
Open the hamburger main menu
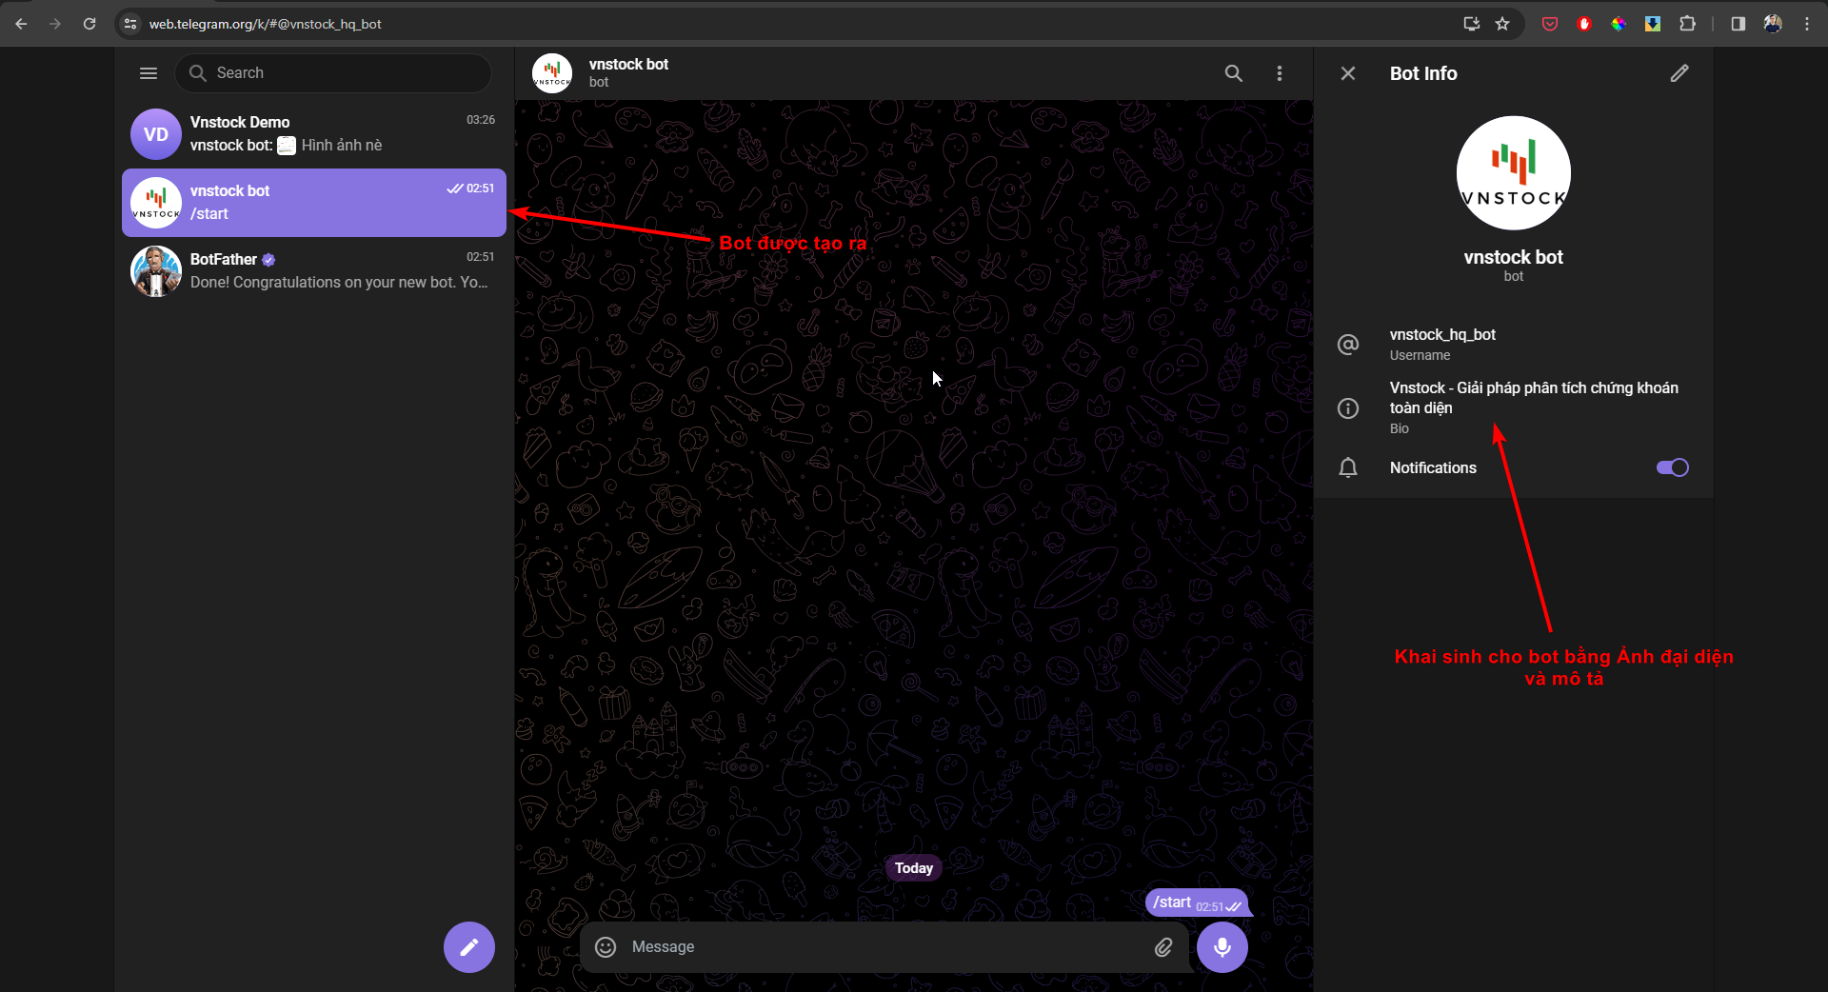coord(149,73)
